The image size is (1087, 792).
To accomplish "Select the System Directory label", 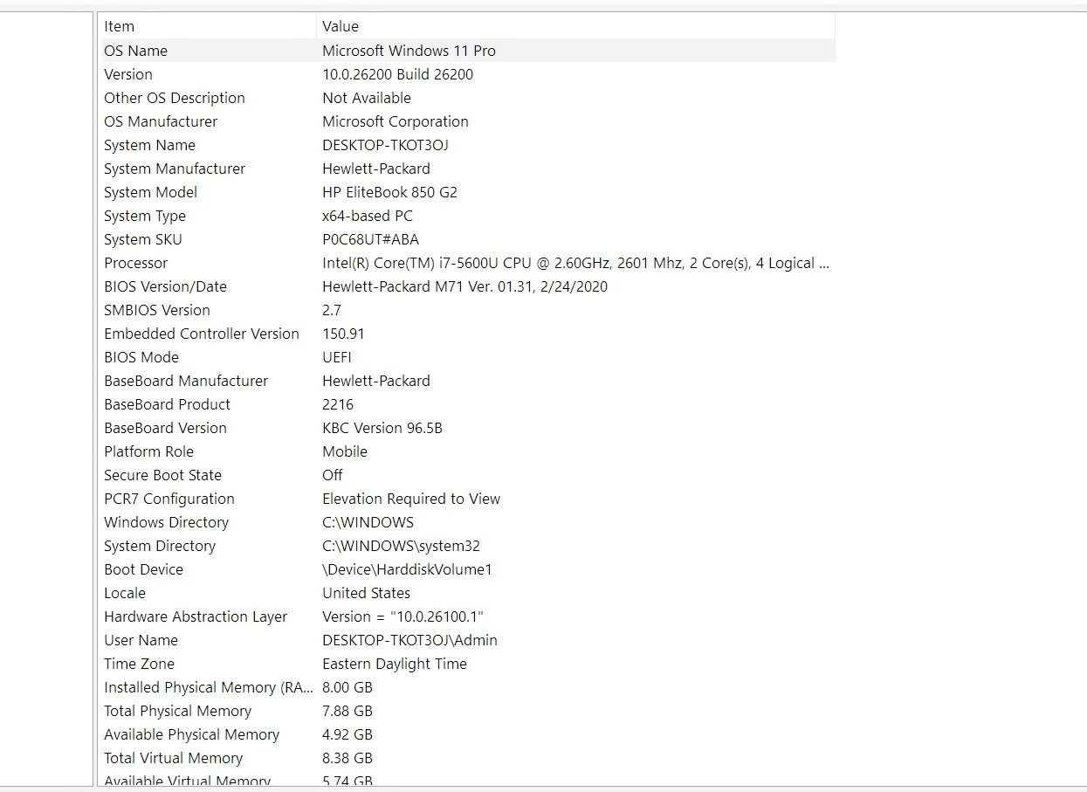I will pos(160,546).
